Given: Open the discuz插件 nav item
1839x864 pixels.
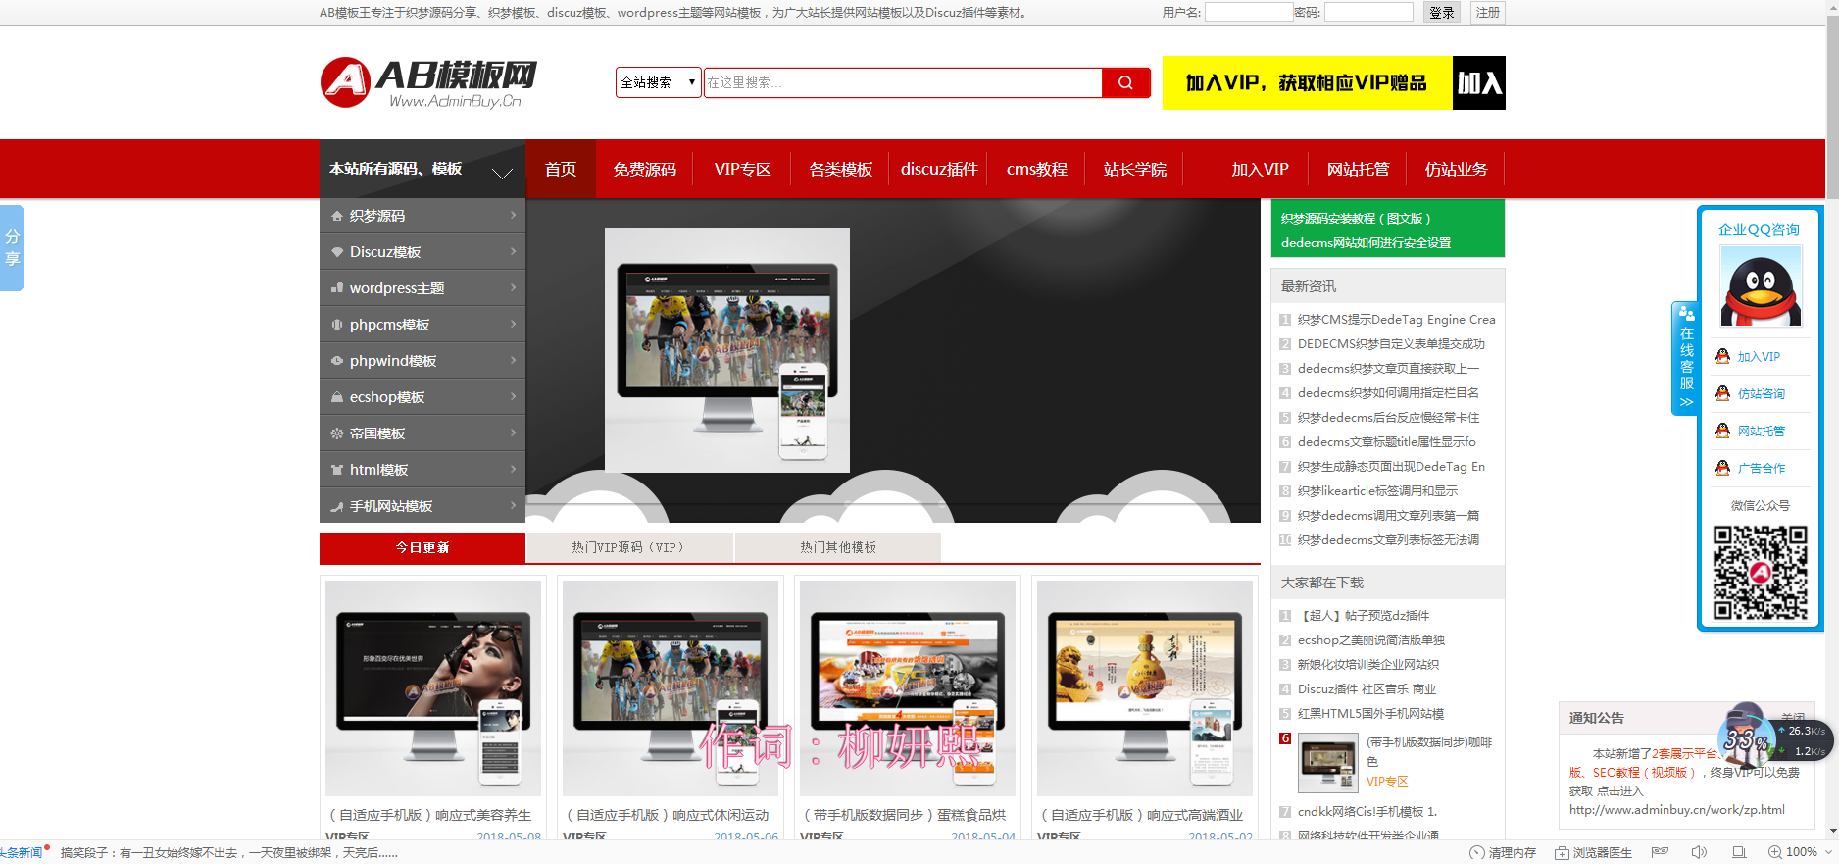Looking at the screenshot, I should pyautogui.click(x=939, y=169).
